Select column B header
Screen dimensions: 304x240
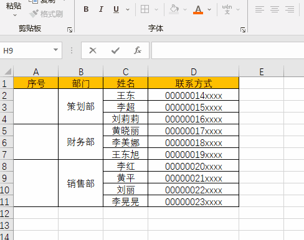pyautogui.click(x=81, y=72)
